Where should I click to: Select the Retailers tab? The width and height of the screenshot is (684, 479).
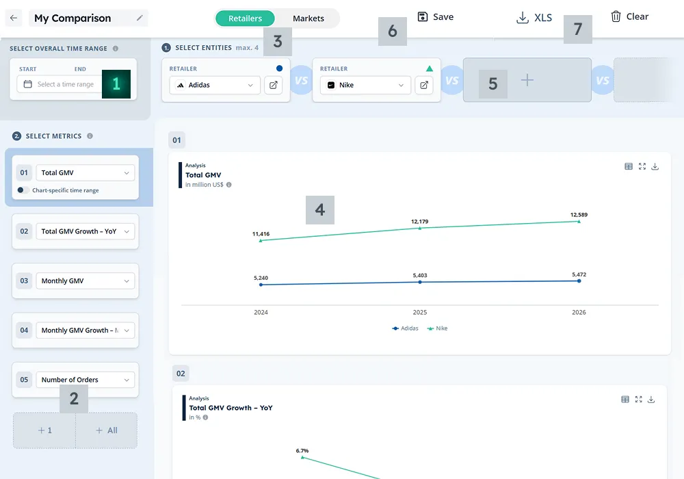[245, 18]
